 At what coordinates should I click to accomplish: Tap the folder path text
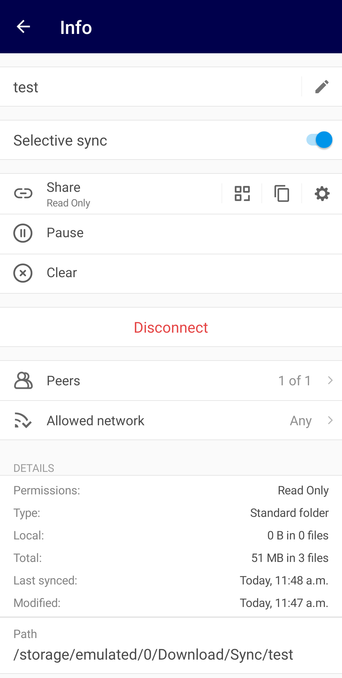point(153,655)
